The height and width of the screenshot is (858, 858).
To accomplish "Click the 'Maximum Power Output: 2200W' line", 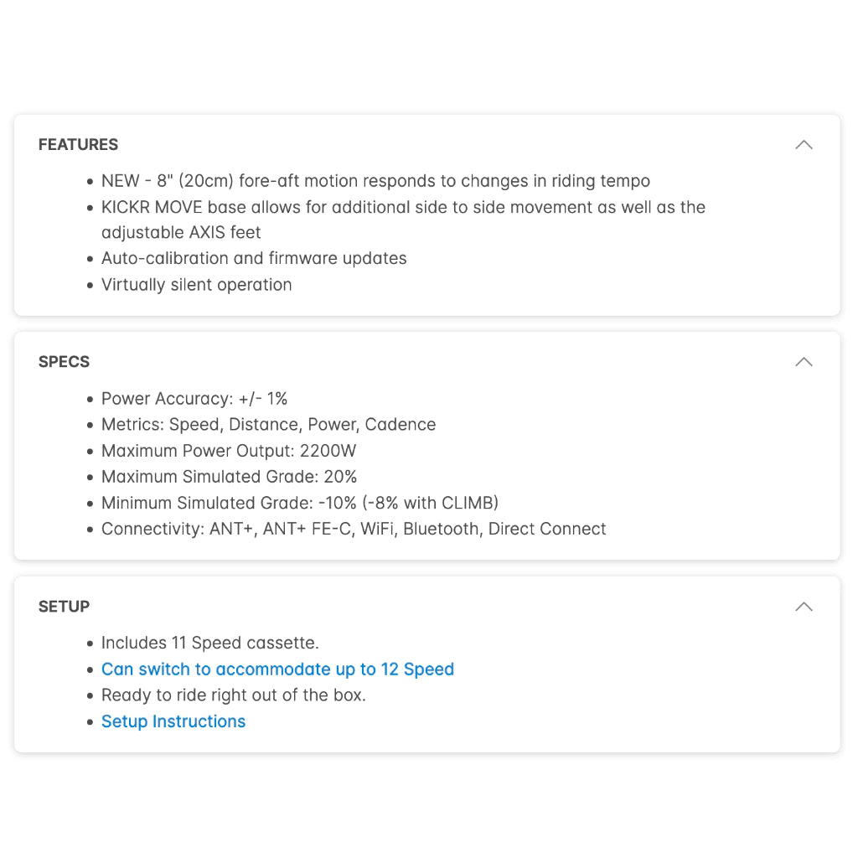I will [x=229, y=451].
